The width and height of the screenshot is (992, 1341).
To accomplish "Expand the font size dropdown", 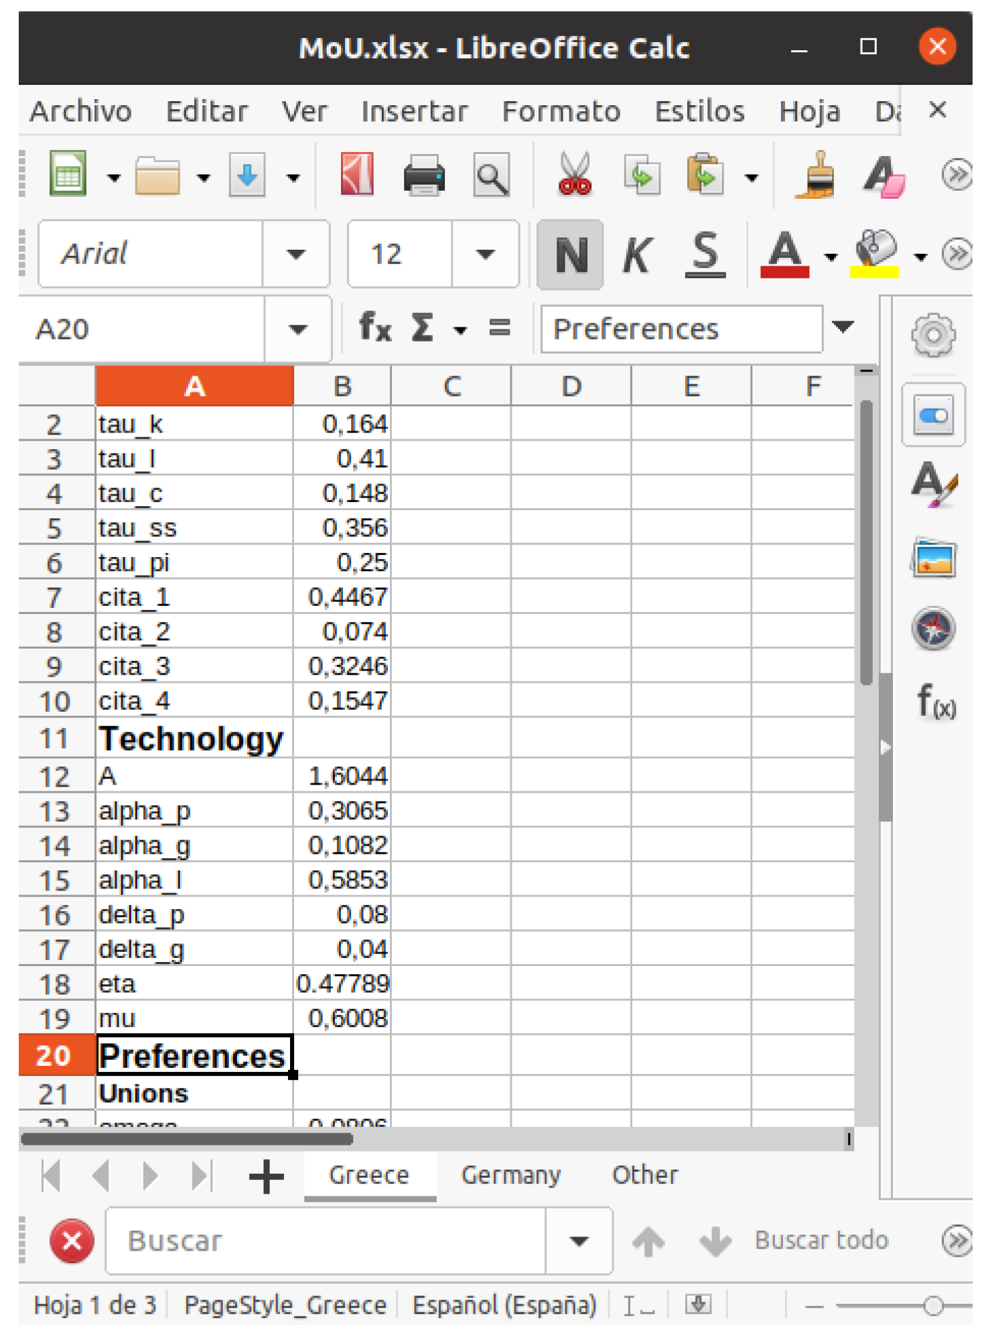I will (x=485, y=254).
